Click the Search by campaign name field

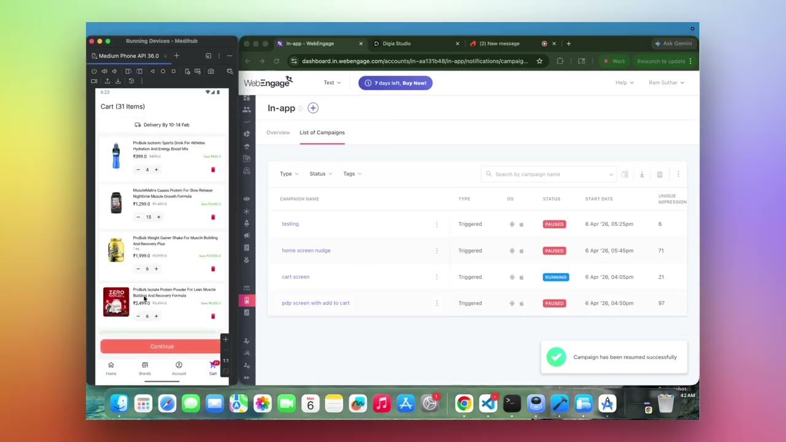click(x=548, y=174)
